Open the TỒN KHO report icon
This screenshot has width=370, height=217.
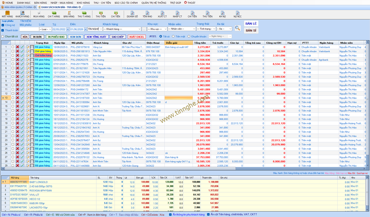point(147,14)
